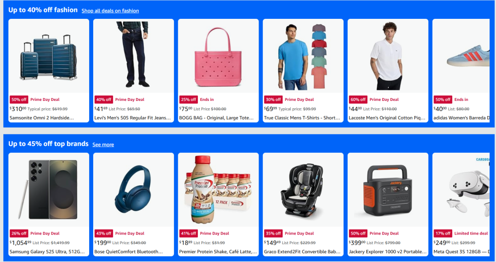Open Shop all deals on fashion link
Screen dimensions: 496x262
tap(110, 11)
